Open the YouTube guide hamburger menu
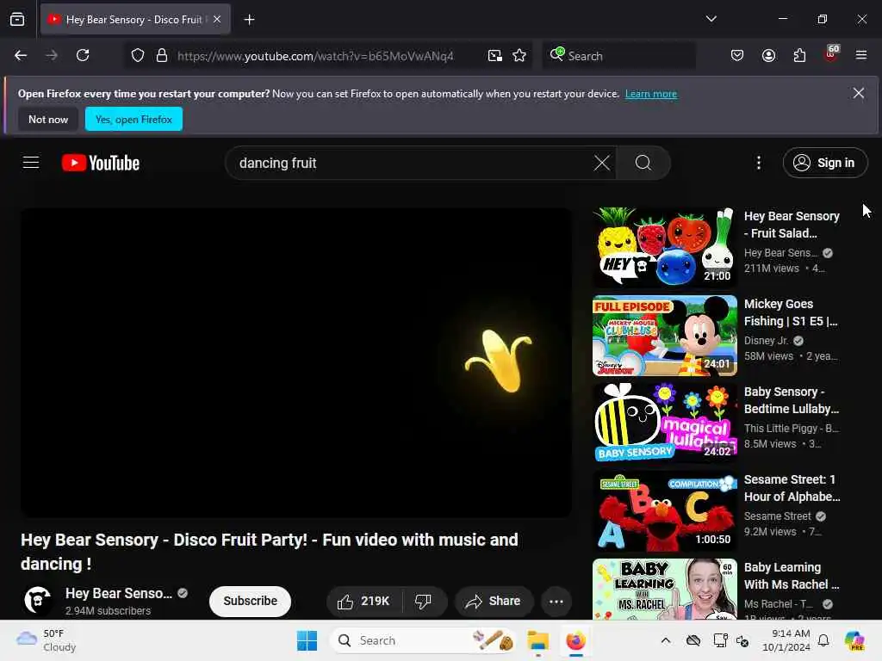The width and height of the screenshot is (882, 661). [x=31, y=163]
